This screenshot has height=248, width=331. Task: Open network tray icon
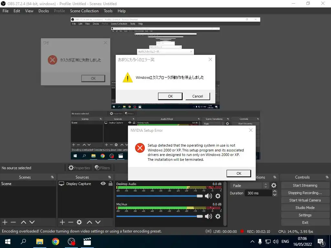[x=268, y=242]
